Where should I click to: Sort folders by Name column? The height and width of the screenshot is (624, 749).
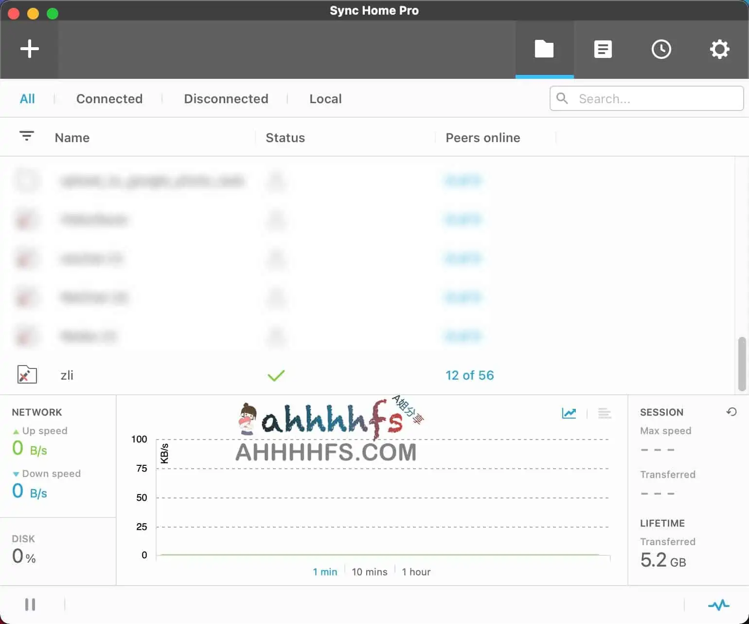[x=72, y=138]
